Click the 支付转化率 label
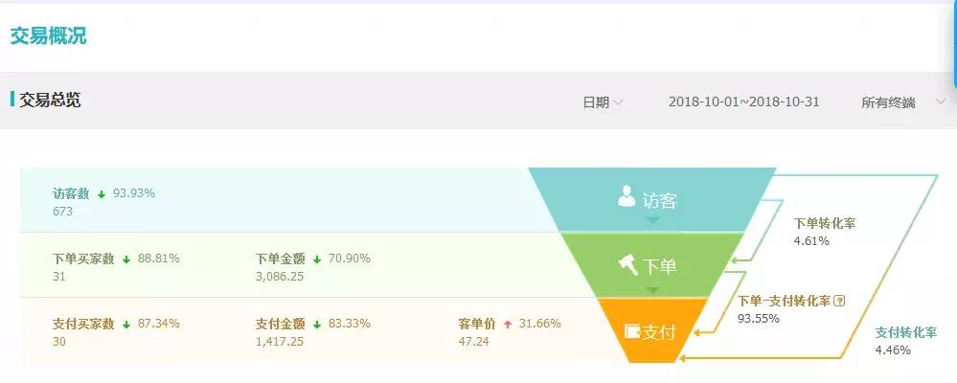This screenshot has width=957, height=383. (x=906, y=332)
